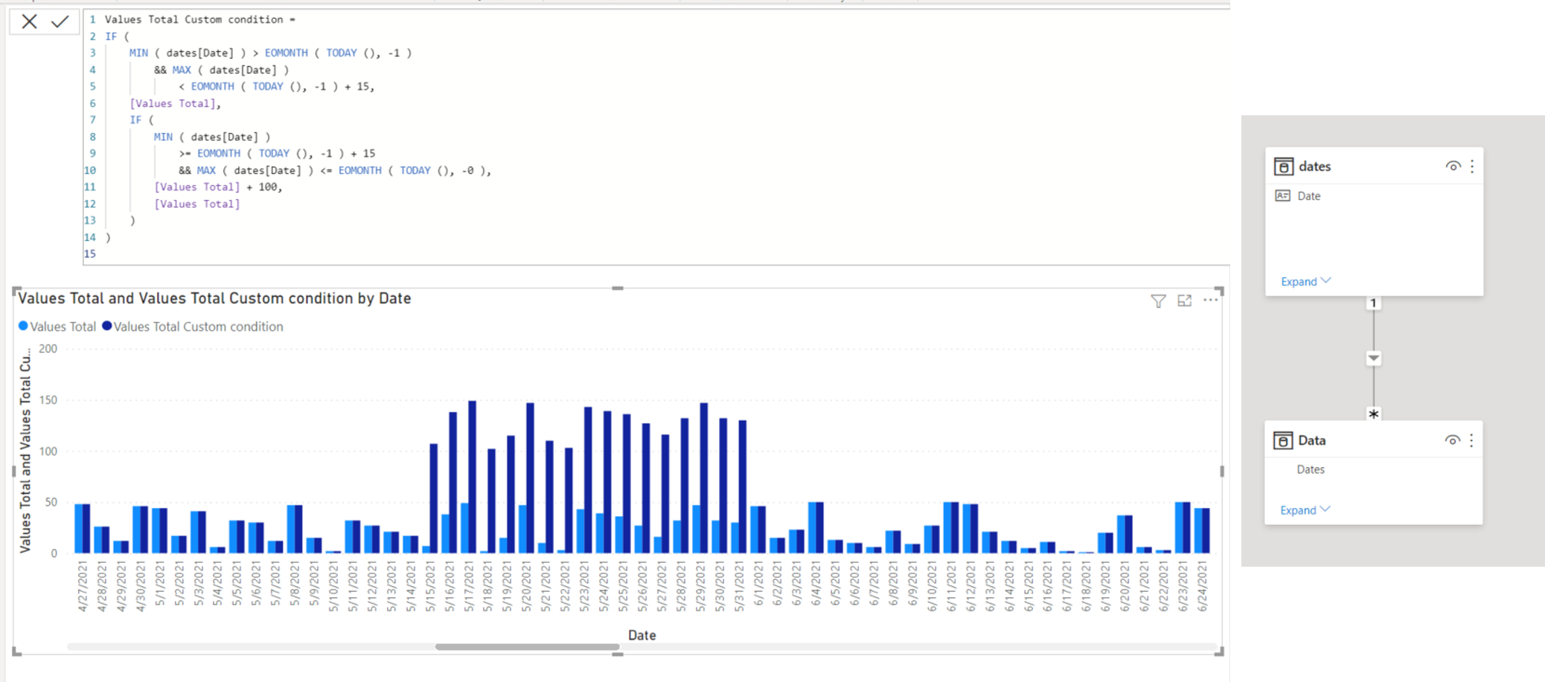Image resolution: width=1545 pixels, height=682 pixels.
Task: Click the 100 y-axis value label
Action: (x=48, y=451)
